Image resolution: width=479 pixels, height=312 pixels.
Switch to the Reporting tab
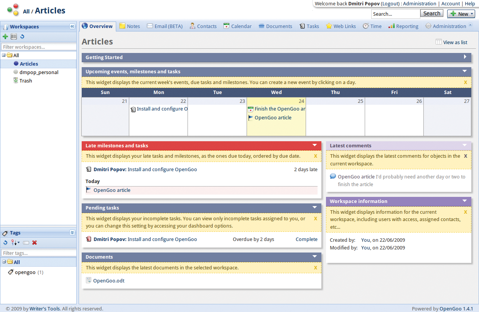[x=403, y=26]
